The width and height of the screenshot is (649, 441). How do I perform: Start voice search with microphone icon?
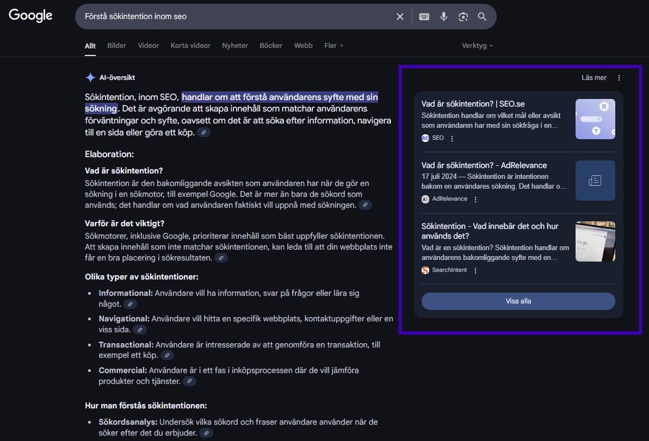[444, 17]
